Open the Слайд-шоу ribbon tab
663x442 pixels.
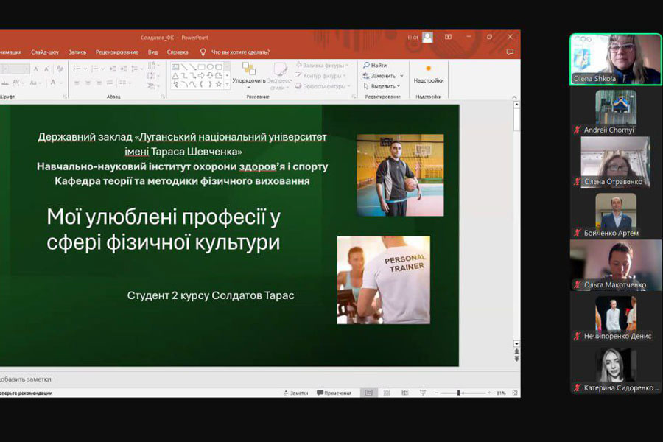(x=45, y=52)
